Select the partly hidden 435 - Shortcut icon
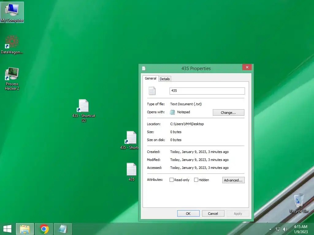Screen dimensions: 314x235 coord(129,140)
